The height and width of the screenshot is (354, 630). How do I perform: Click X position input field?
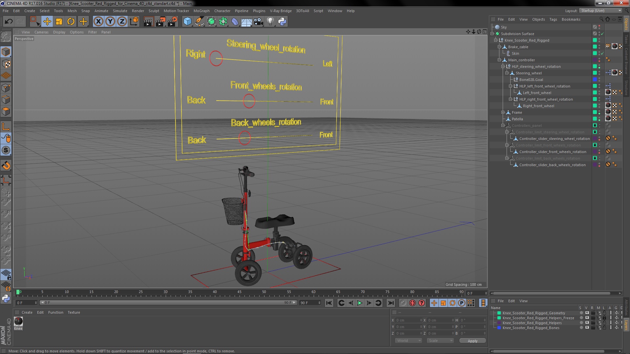tap(409, 320)
